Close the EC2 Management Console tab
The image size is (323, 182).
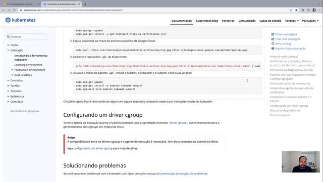point(39,4)
